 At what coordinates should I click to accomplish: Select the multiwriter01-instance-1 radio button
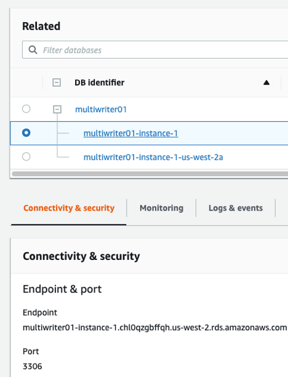click(x=26, y=132)
